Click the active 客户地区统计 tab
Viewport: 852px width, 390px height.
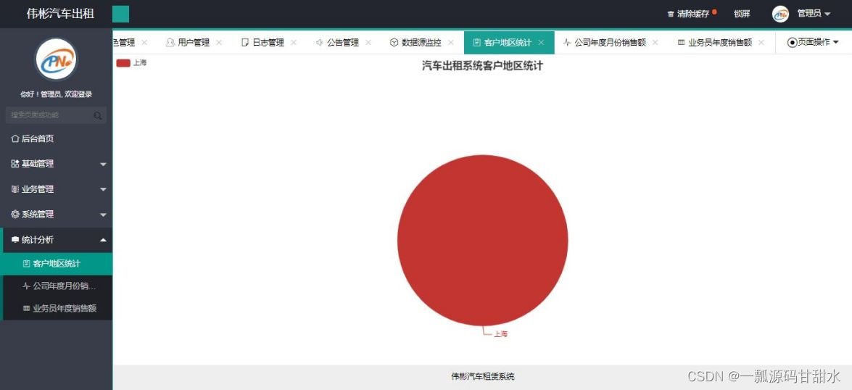(x=508, y=42)
